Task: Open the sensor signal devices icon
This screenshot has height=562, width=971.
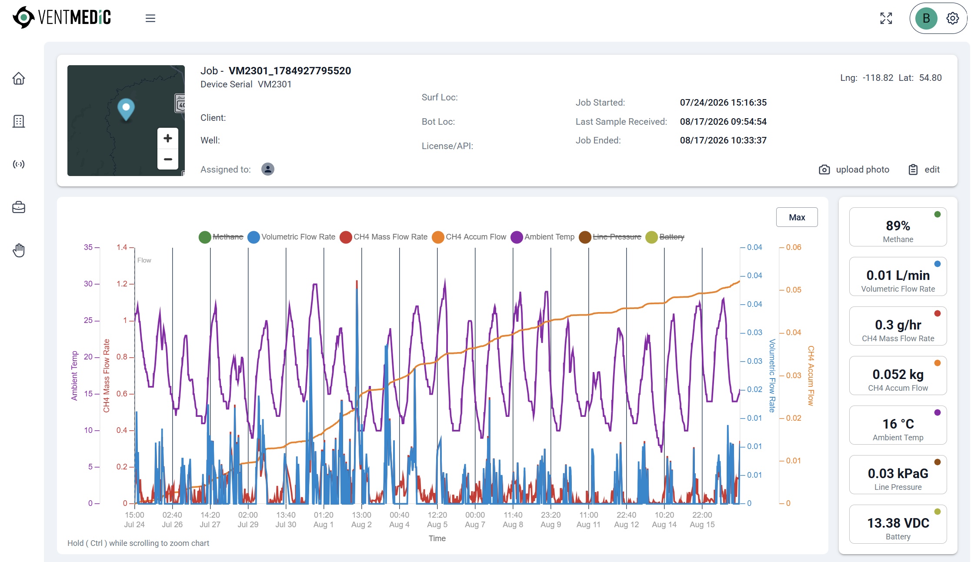Action: [19, 164]
